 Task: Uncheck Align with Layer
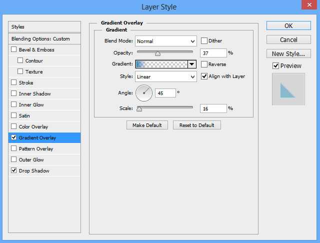coord(204,76)
